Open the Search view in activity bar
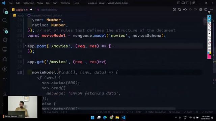Screen dimensions: 216x121 coord(5,21)
